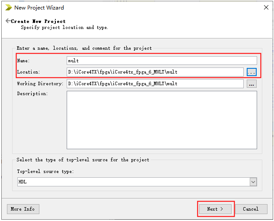This screenshot has height=221, width=274.
Task: Browse for the project Location folder
Action: (251, 72)
